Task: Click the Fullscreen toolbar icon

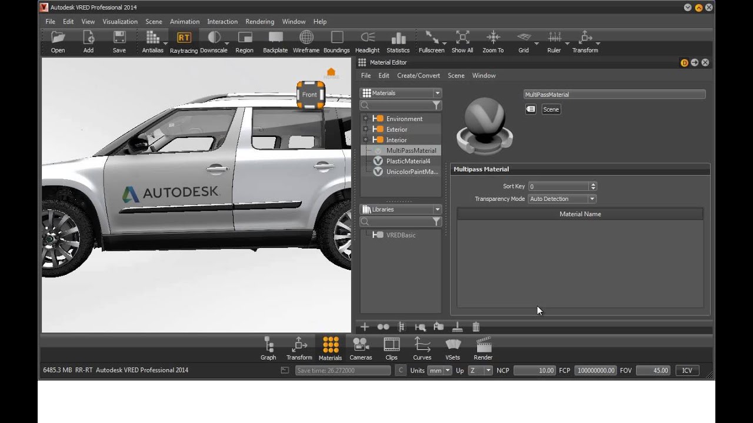Action: click(431, 41)
